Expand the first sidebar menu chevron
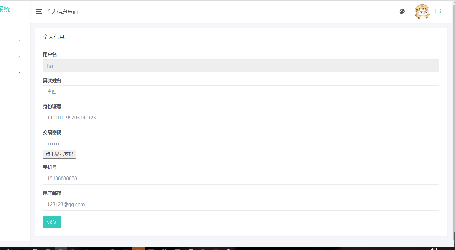The image size is (455, 250). 19,41
